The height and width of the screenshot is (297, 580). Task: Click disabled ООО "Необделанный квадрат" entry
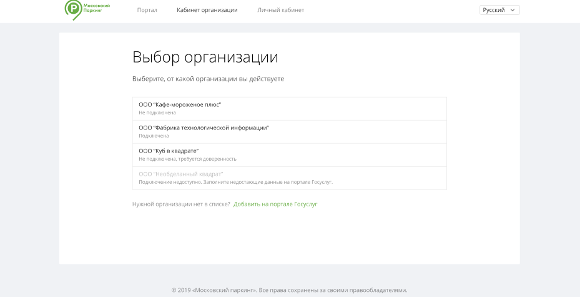(180, 174)
